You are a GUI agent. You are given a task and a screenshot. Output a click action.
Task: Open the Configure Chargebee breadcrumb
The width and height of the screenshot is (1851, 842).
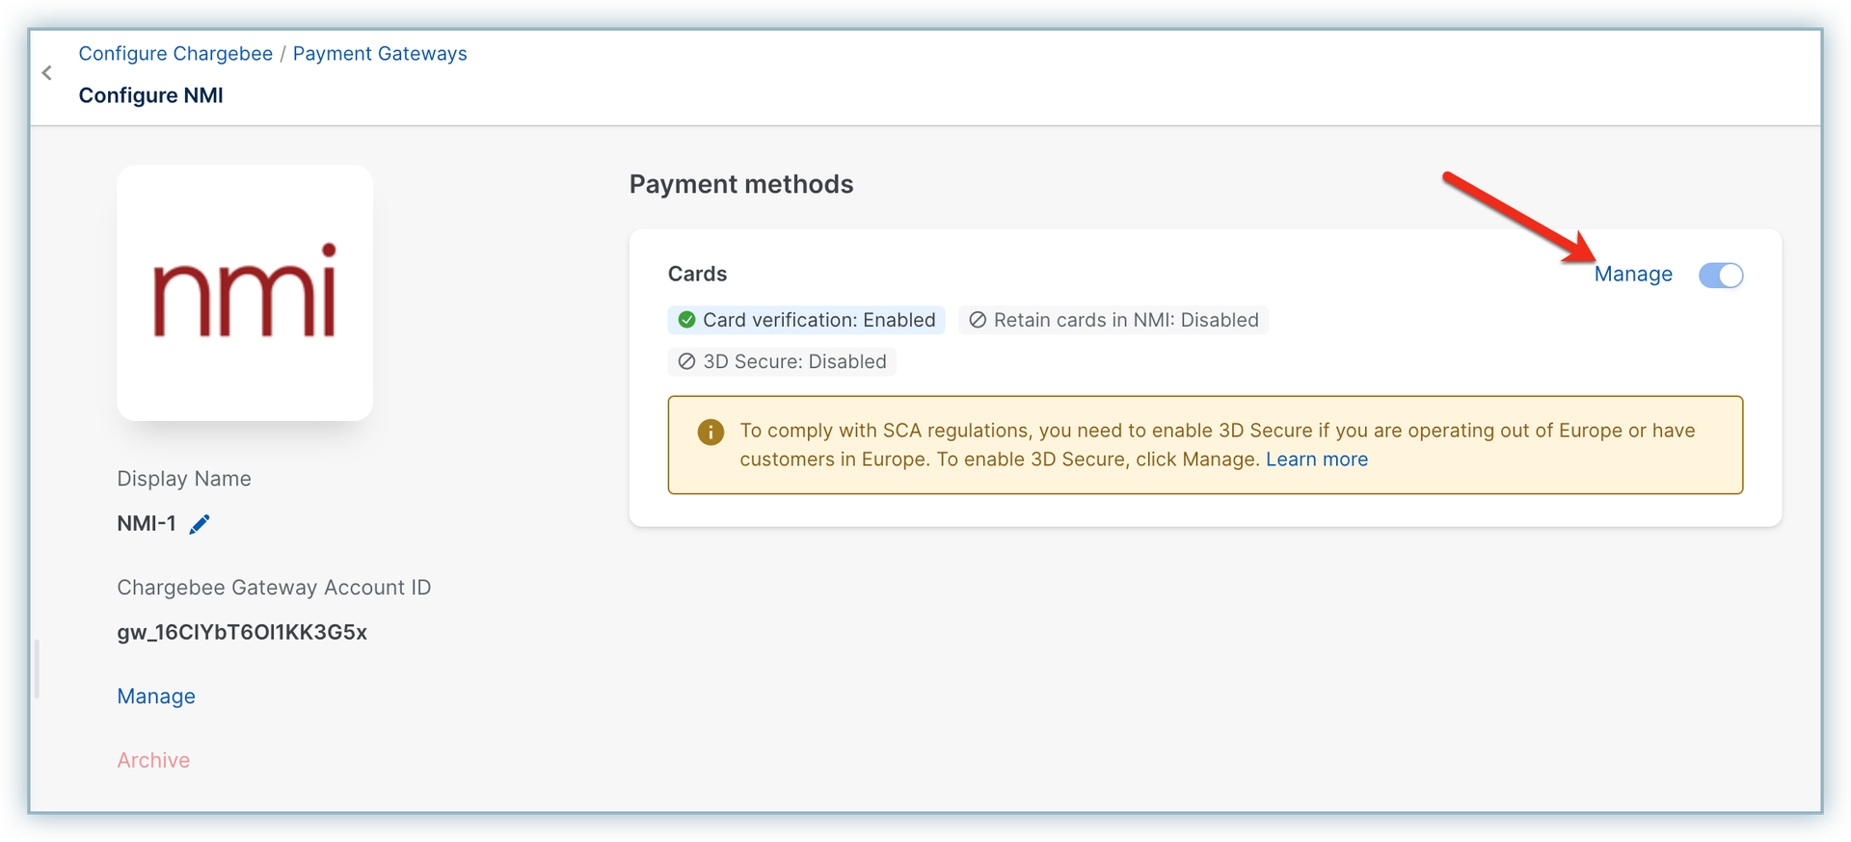[x=175, y=54]
